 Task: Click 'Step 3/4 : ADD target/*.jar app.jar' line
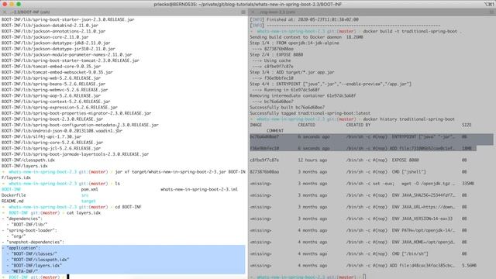292,72
